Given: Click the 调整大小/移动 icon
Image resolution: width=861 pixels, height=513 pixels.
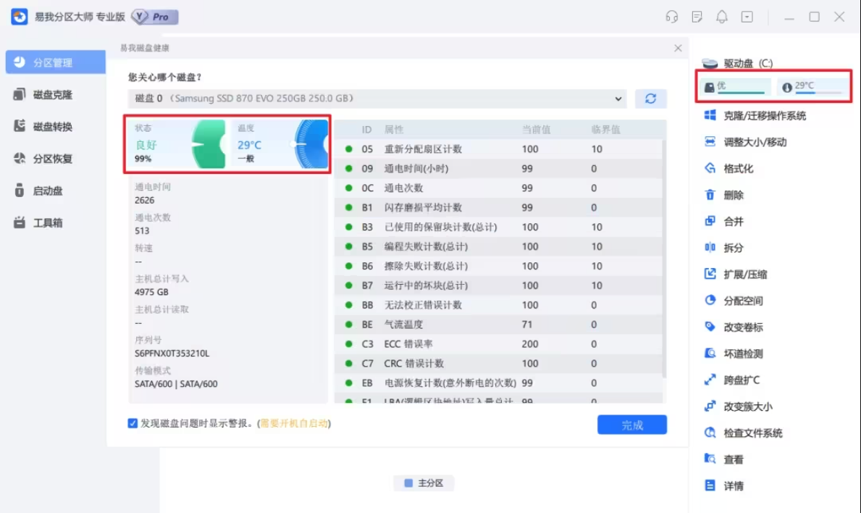Looking at the screenshot, I should [x=710, y=142].
